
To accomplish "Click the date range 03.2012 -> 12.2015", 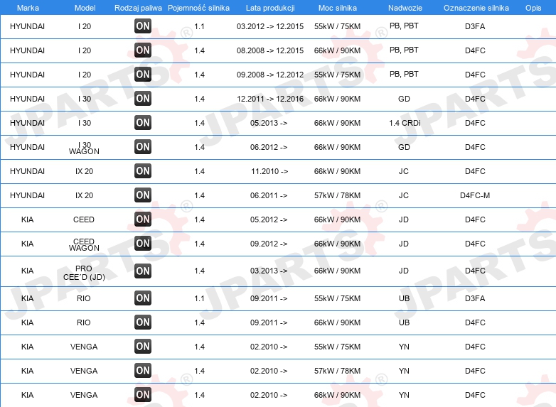I will pos(270,26).
